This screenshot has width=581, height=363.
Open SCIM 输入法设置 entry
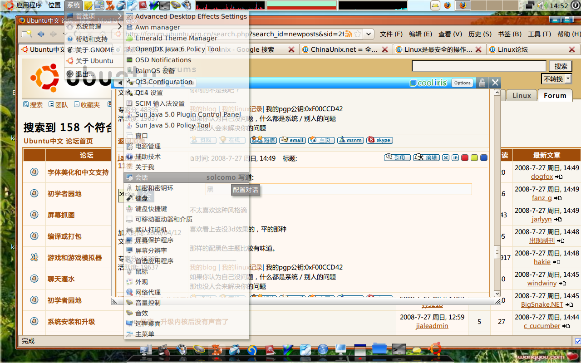pyautogui.click(x=186, y=103)
